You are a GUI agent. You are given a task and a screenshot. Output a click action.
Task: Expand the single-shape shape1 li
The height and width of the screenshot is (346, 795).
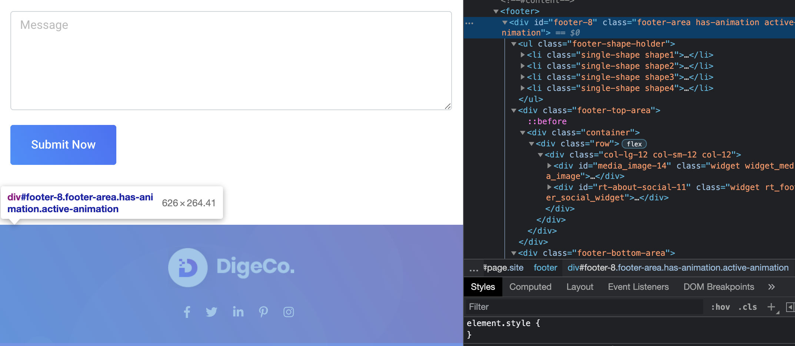[x=523, y=55]
